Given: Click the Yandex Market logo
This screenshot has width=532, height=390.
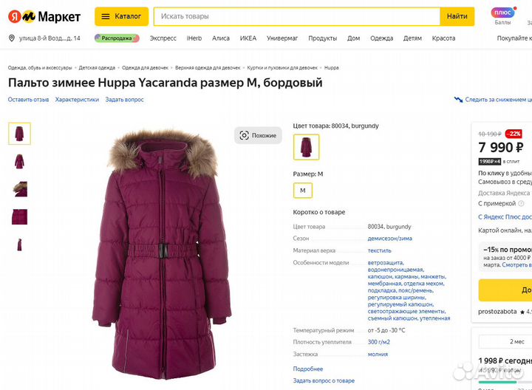Looking at the screenshot, I should [44, 16].
